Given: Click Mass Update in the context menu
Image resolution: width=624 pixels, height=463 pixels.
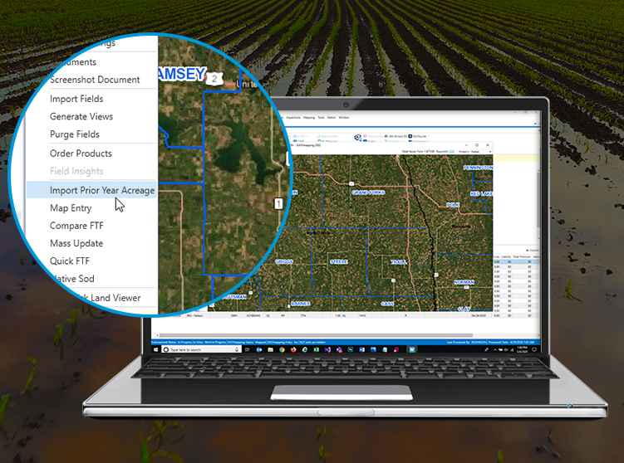Looking at the screenshot, I should 76,243.
